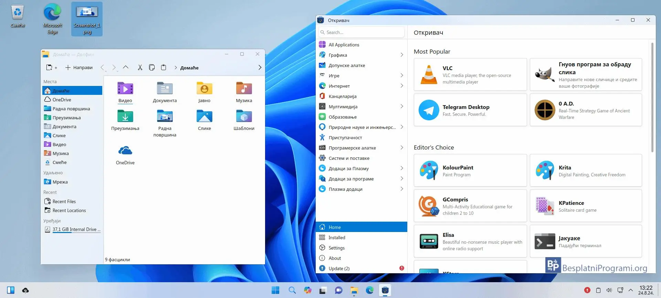Screen dimensions: 661x298
Task: Select Смеће in Dolphin places sidebar
Action: pyautogui.click(x=72, y=162)
